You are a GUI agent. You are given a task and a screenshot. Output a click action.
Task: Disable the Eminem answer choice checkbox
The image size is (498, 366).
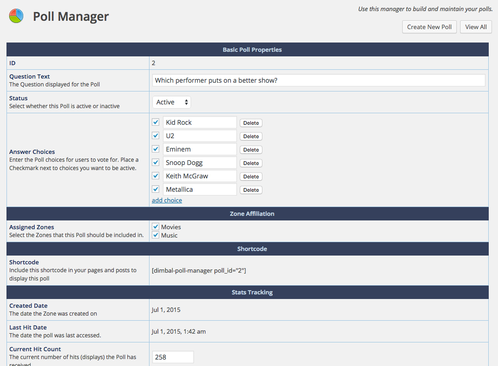click(x=156, y=149)
